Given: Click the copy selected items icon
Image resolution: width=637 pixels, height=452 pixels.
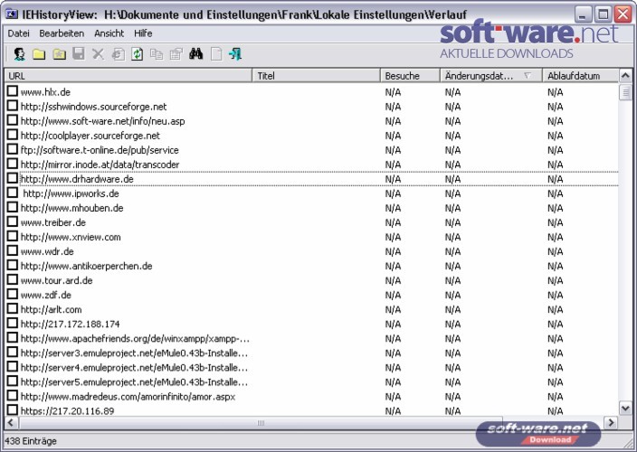Looking at the screenshot, I should (157, 54).
